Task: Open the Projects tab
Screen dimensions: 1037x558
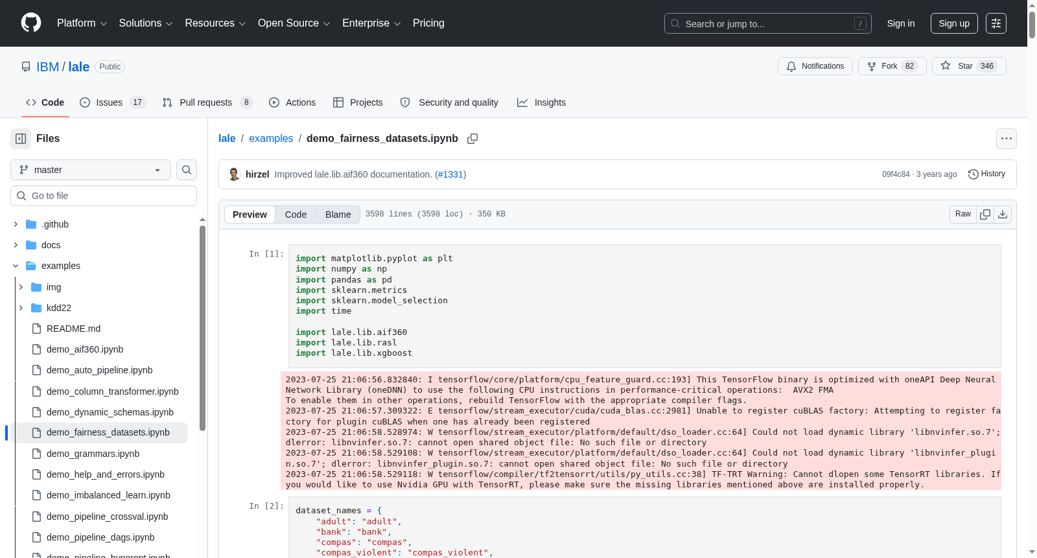Action: (358, 102)
